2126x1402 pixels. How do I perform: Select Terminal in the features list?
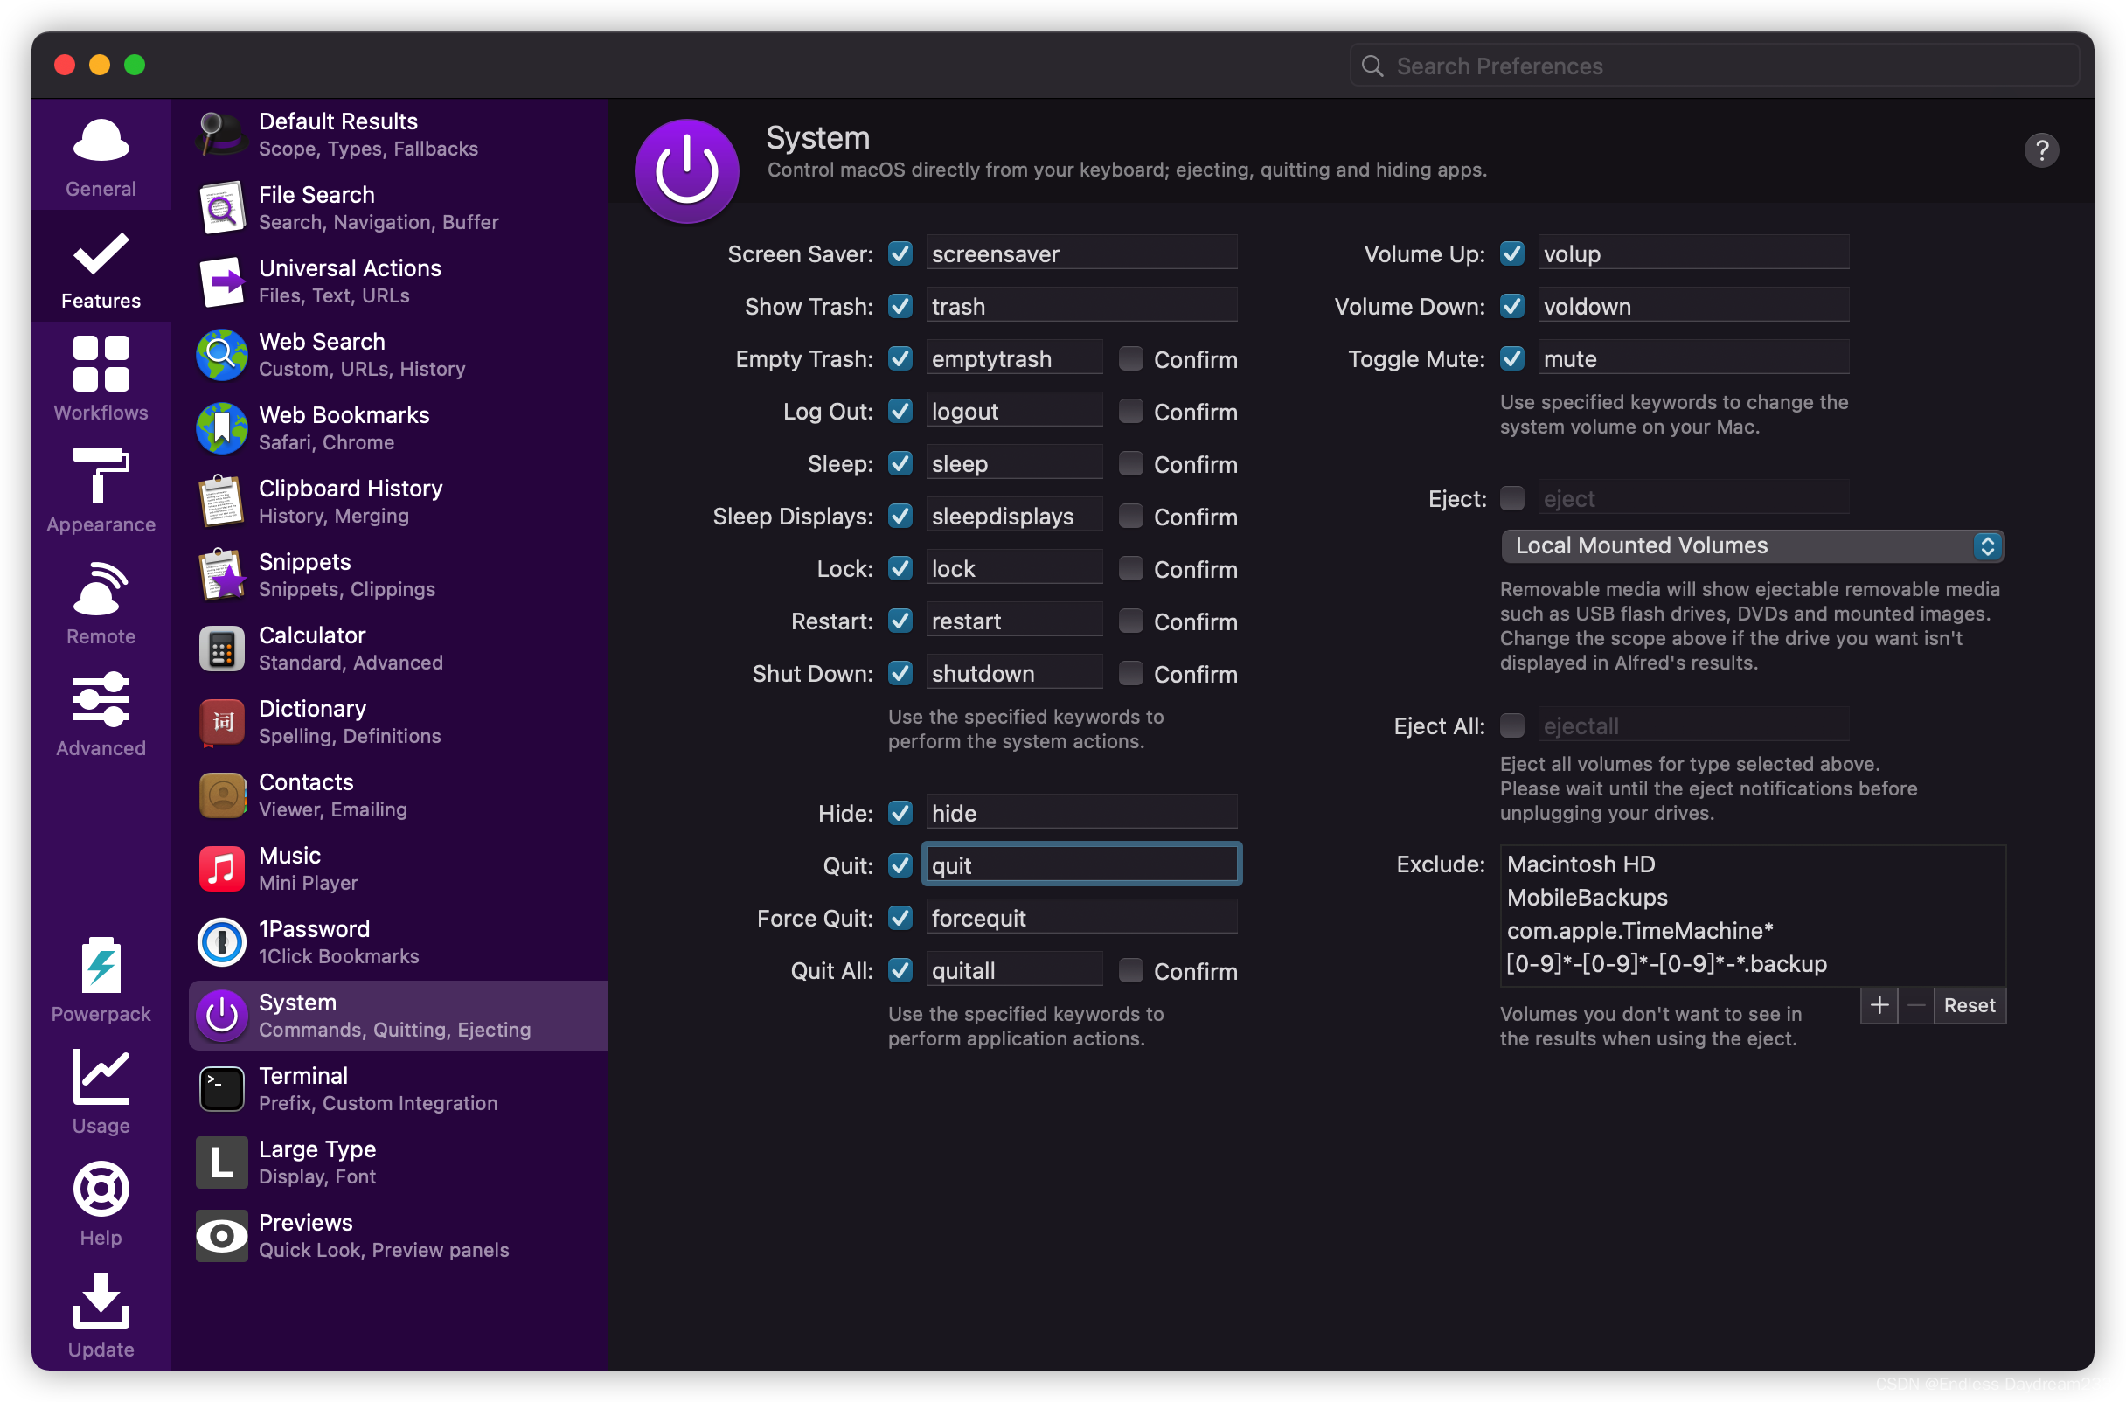point(303,1088)
